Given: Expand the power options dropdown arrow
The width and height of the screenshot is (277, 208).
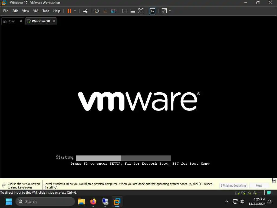Looking at the screenshot, I should [75, 11].
